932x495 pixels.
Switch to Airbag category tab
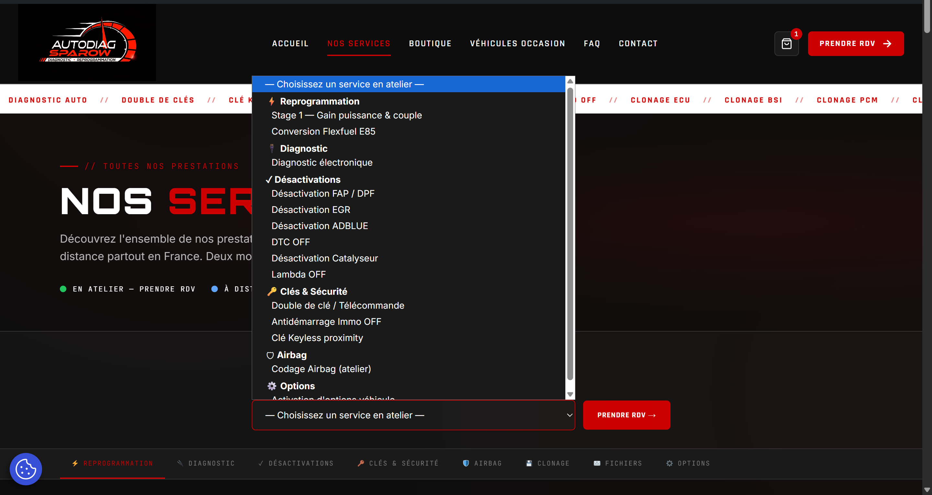(482, 464)
